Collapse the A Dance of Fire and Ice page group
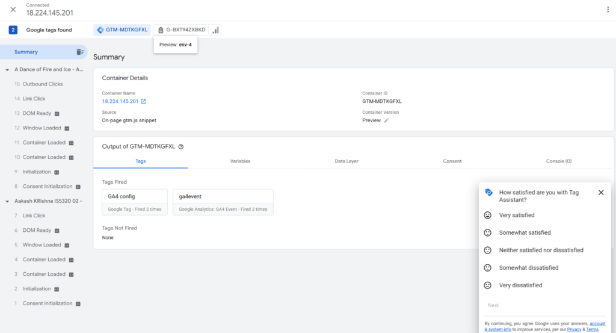The height and width of the screenshot is (333, 616). click(x=7, y=69)
